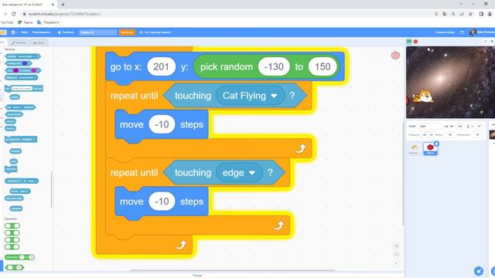Screen dimensions: 495x278
Task: Open the Edit menu
Action: pos(41,32)
